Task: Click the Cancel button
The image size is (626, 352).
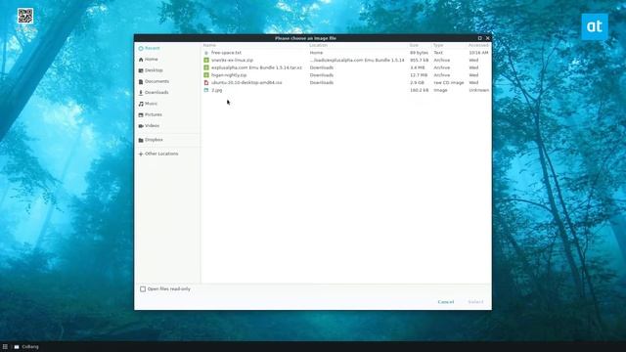Action: coord(446,302)
